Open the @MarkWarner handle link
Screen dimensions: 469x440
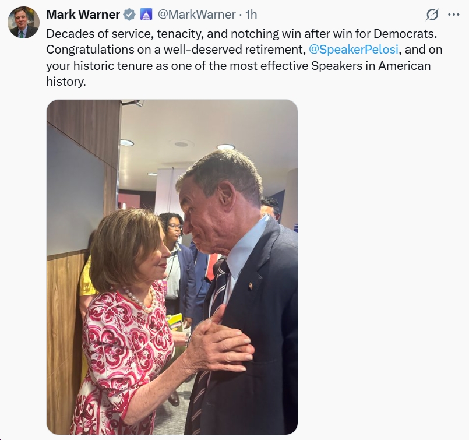(196, 15)
